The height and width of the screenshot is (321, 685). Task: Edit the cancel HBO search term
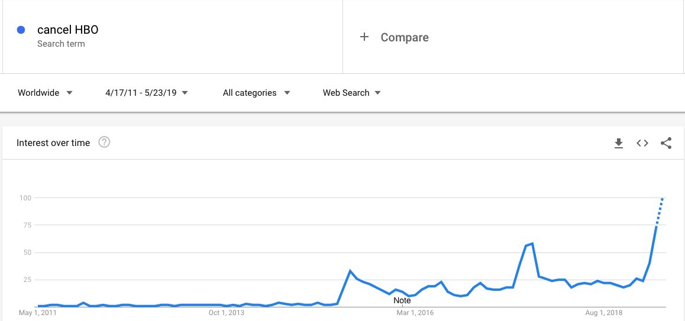(x=67, y=30)
